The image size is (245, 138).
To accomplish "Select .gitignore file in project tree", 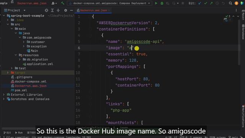I will tap(22, 77).
